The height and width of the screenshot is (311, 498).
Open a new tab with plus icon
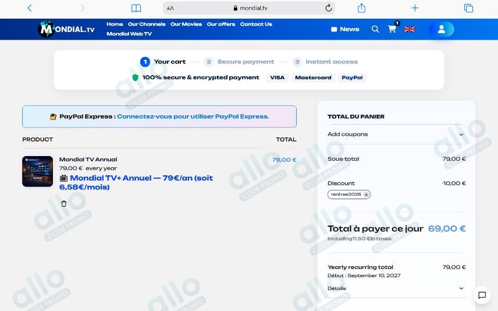click(x=415, y=8)
